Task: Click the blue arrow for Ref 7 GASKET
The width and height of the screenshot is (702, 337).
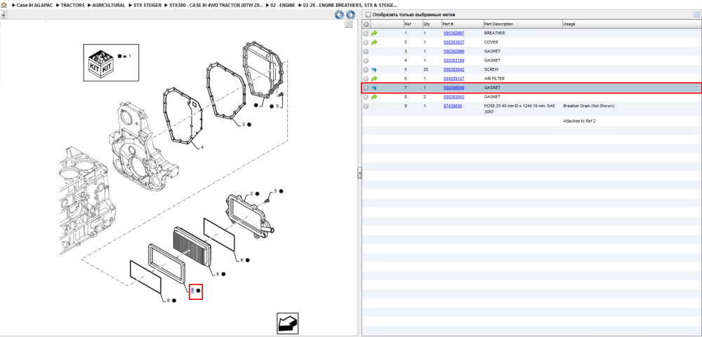Action: 374,88
